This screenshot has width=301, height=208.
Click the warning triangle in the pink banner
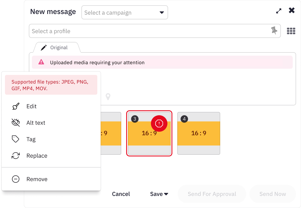41,62
